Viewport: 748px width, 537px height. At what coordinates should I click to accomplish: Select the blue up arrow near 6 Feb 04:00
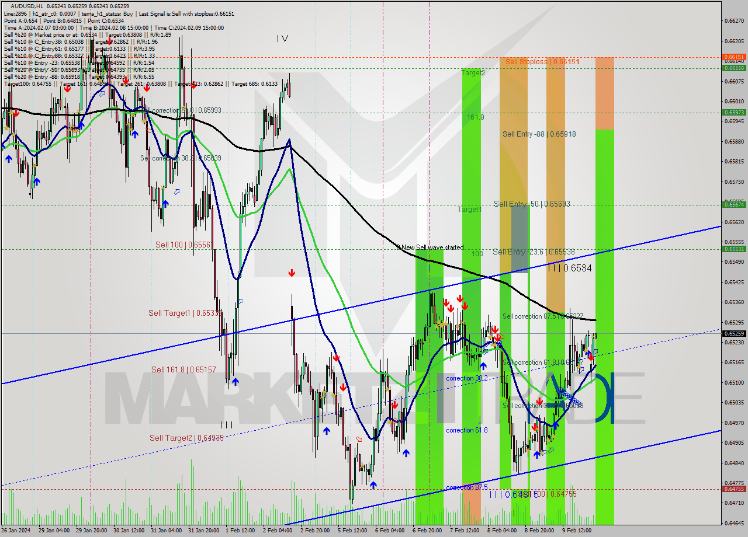(x=406, y=454)
